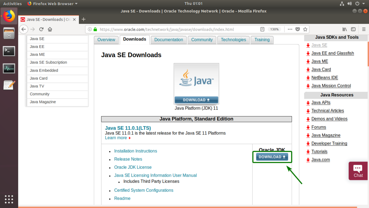Show sidebars icon in Firefox toolbar
Image resolution: width=369 pixels, height=208 pixels.
353,29
